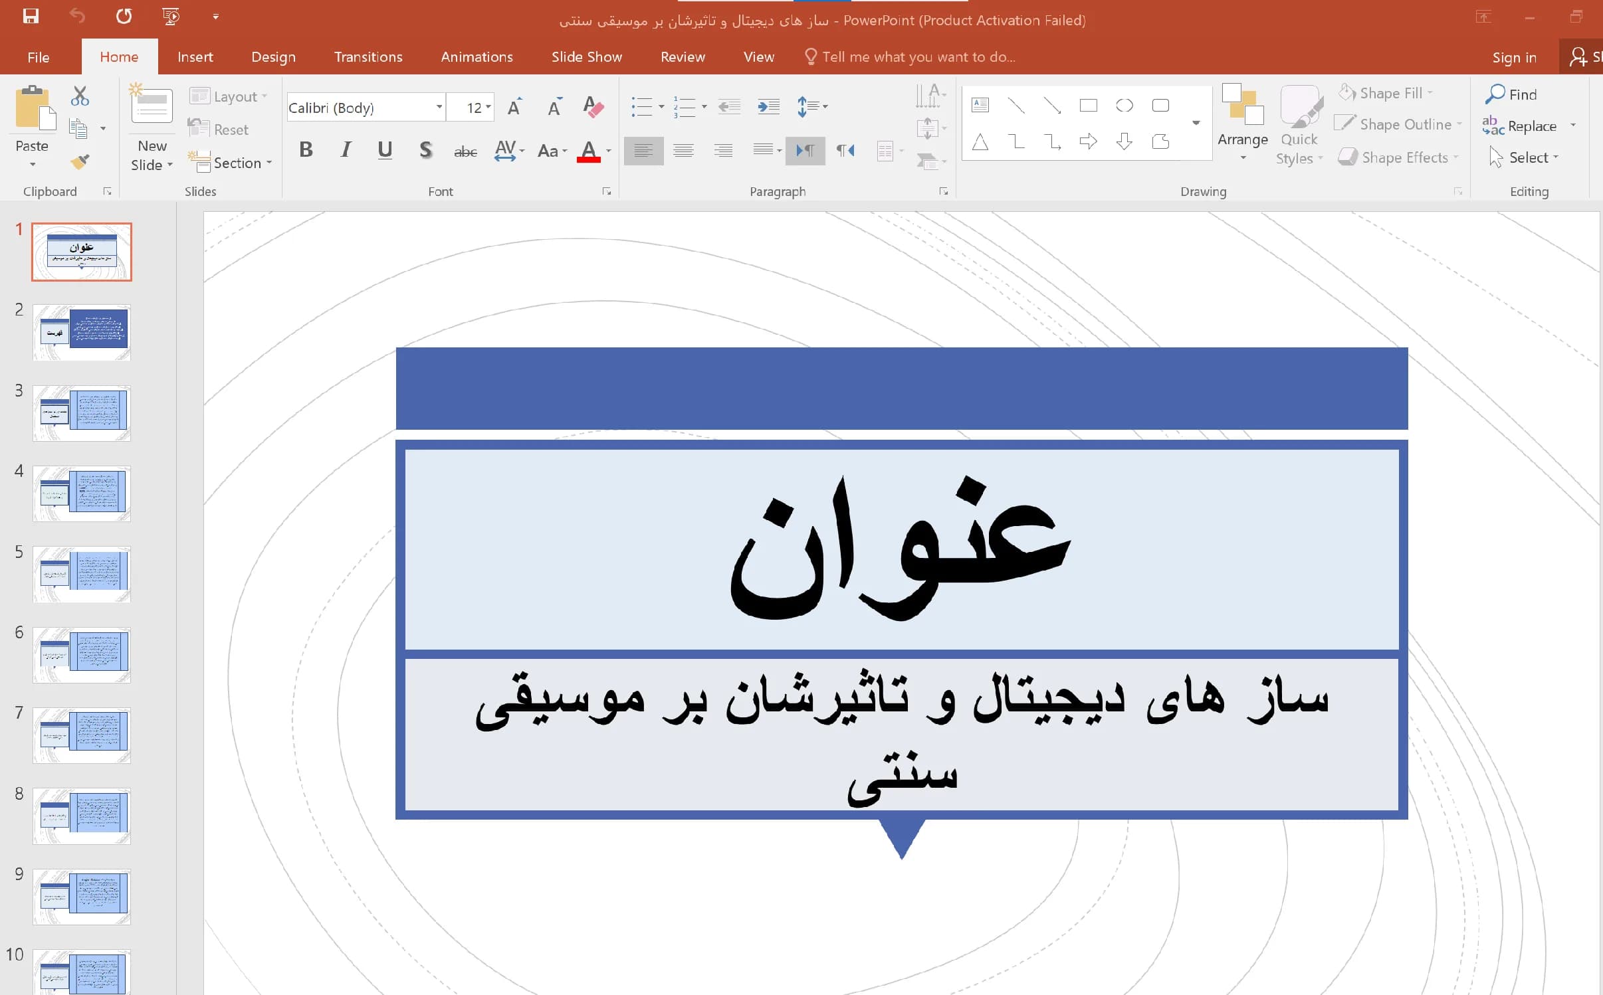1603x995 pixels.
Task: Expand the shapes gallery More arrow
Action: [x=1196, y=123]
